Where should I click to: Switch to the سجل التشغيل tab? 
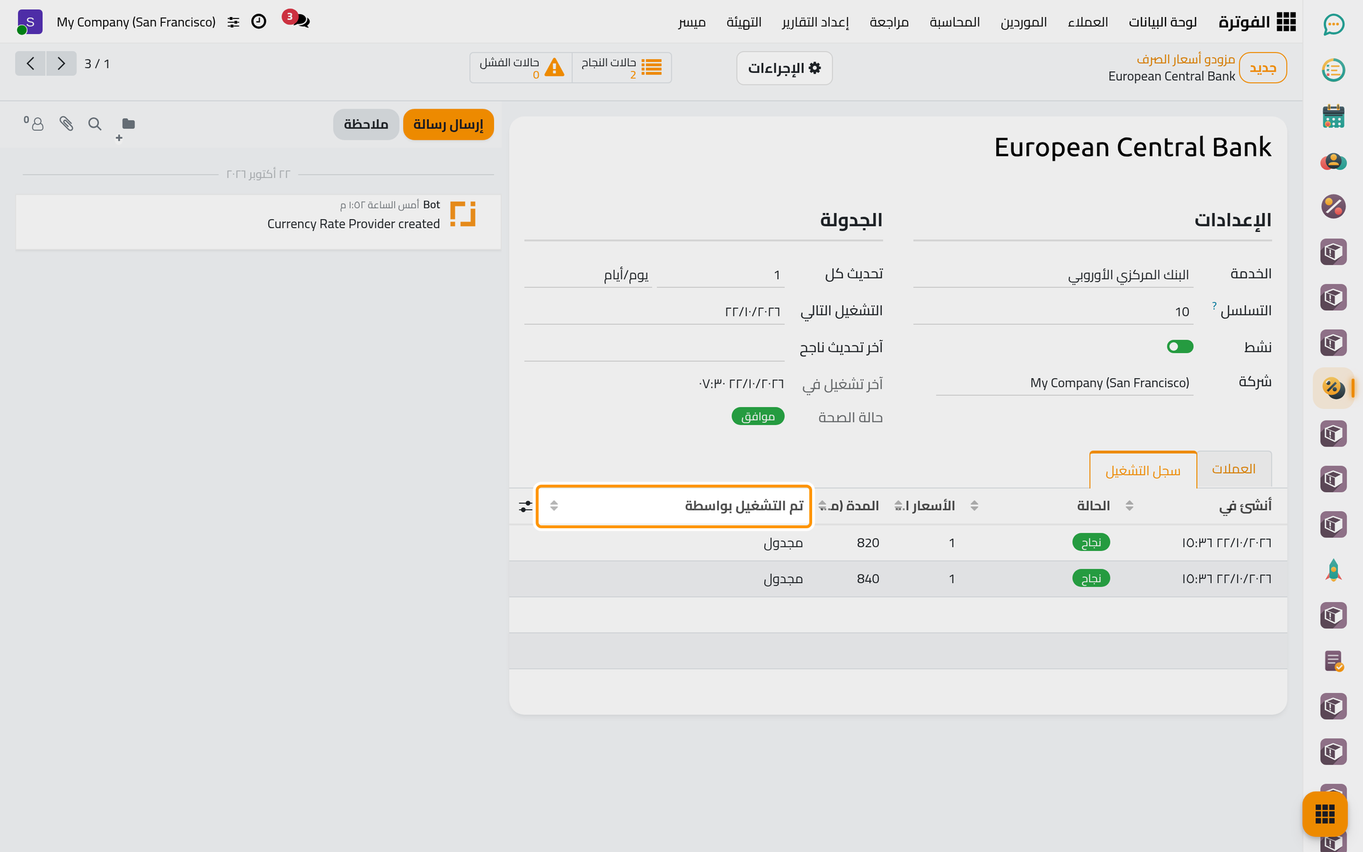tap(1143, 470)
